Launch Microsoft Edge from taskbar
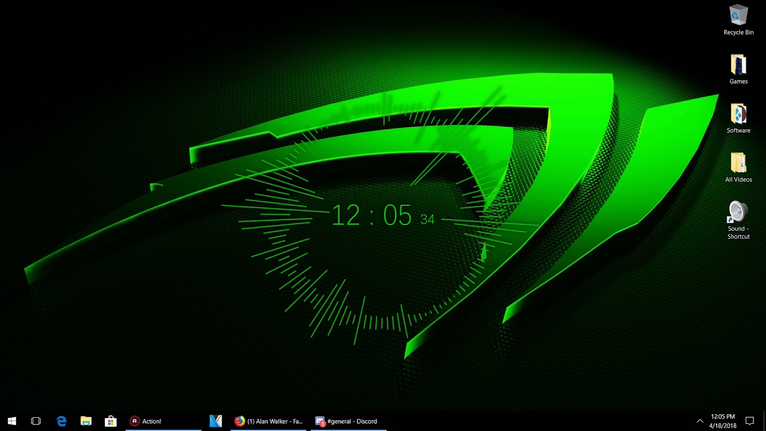The height and width of the screenshot is (431, 766). tap(61, 421)
